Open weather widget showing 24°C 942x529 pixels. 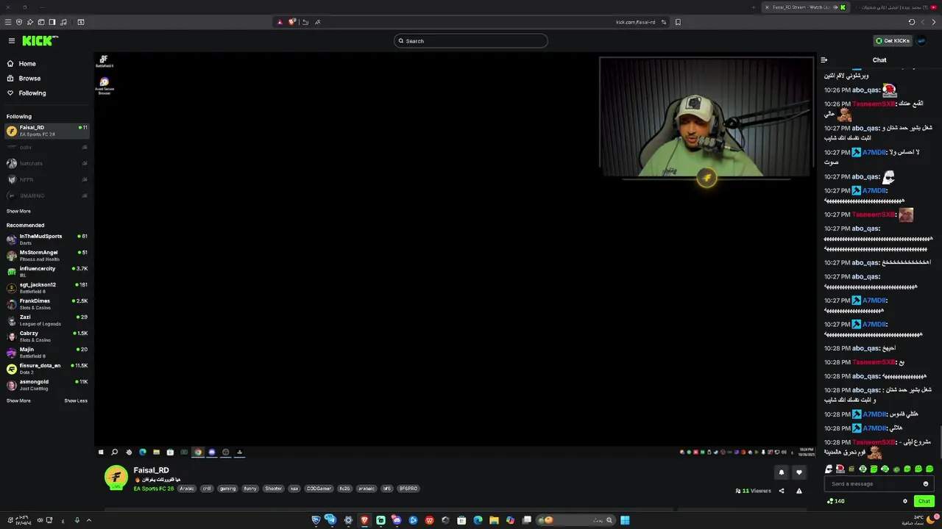click(920, 520)
